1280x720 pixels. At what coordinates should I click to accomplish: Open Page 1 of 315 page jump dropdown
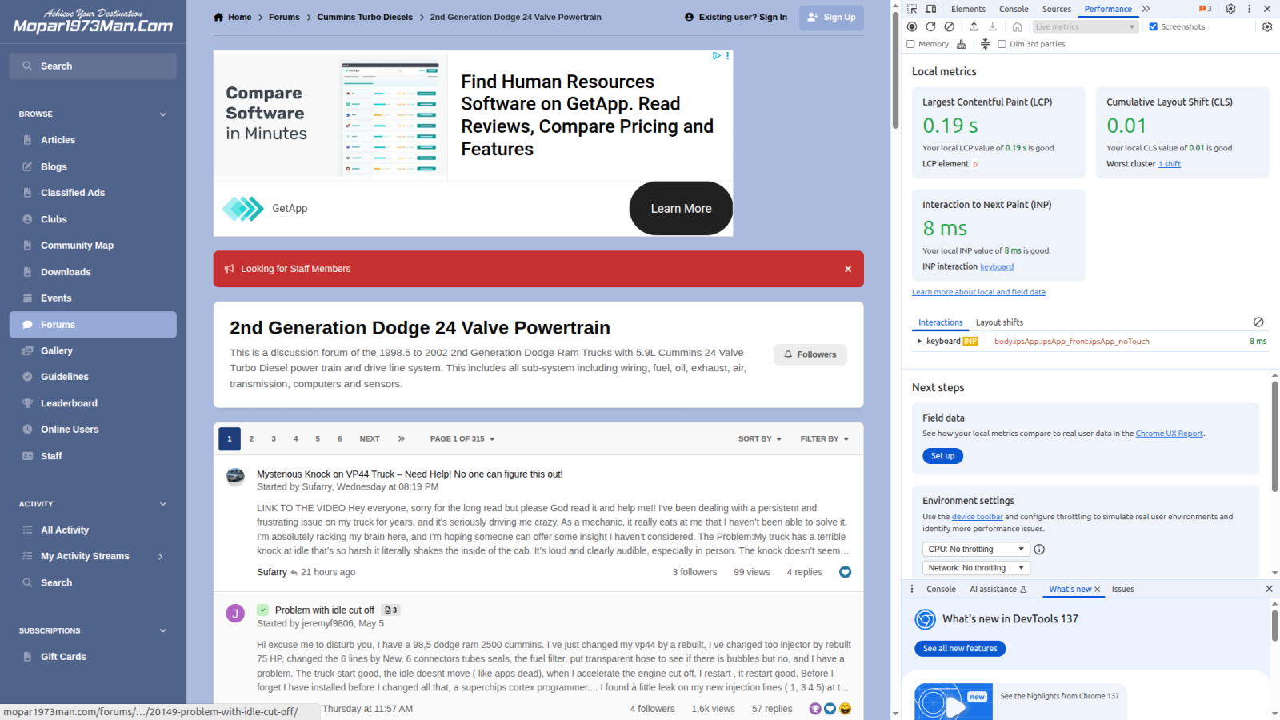pos(462,439)
